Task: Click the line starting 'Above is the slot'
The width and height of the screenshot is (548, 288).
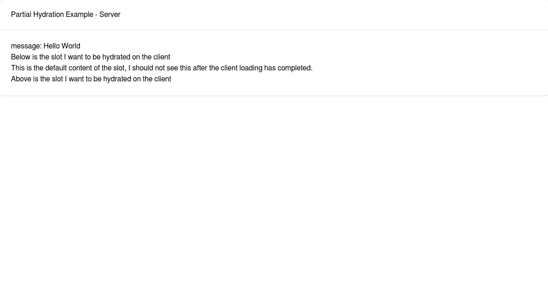Action: click(x=91, y=79)
